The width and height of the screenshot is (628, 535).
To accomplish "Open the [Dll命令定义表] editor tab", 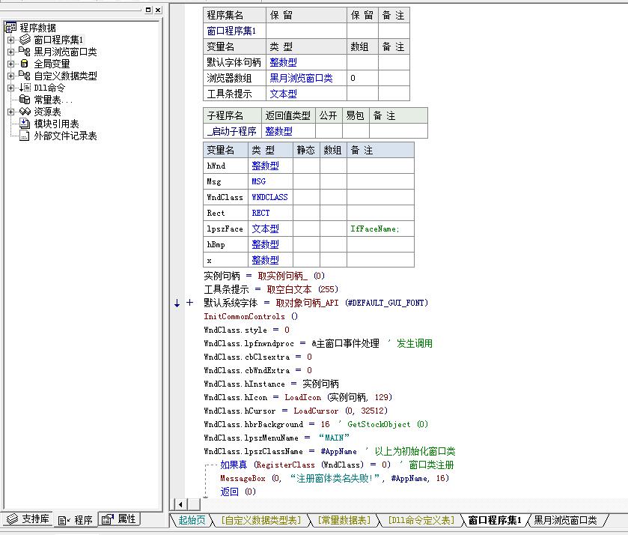I will pos(421,520).
